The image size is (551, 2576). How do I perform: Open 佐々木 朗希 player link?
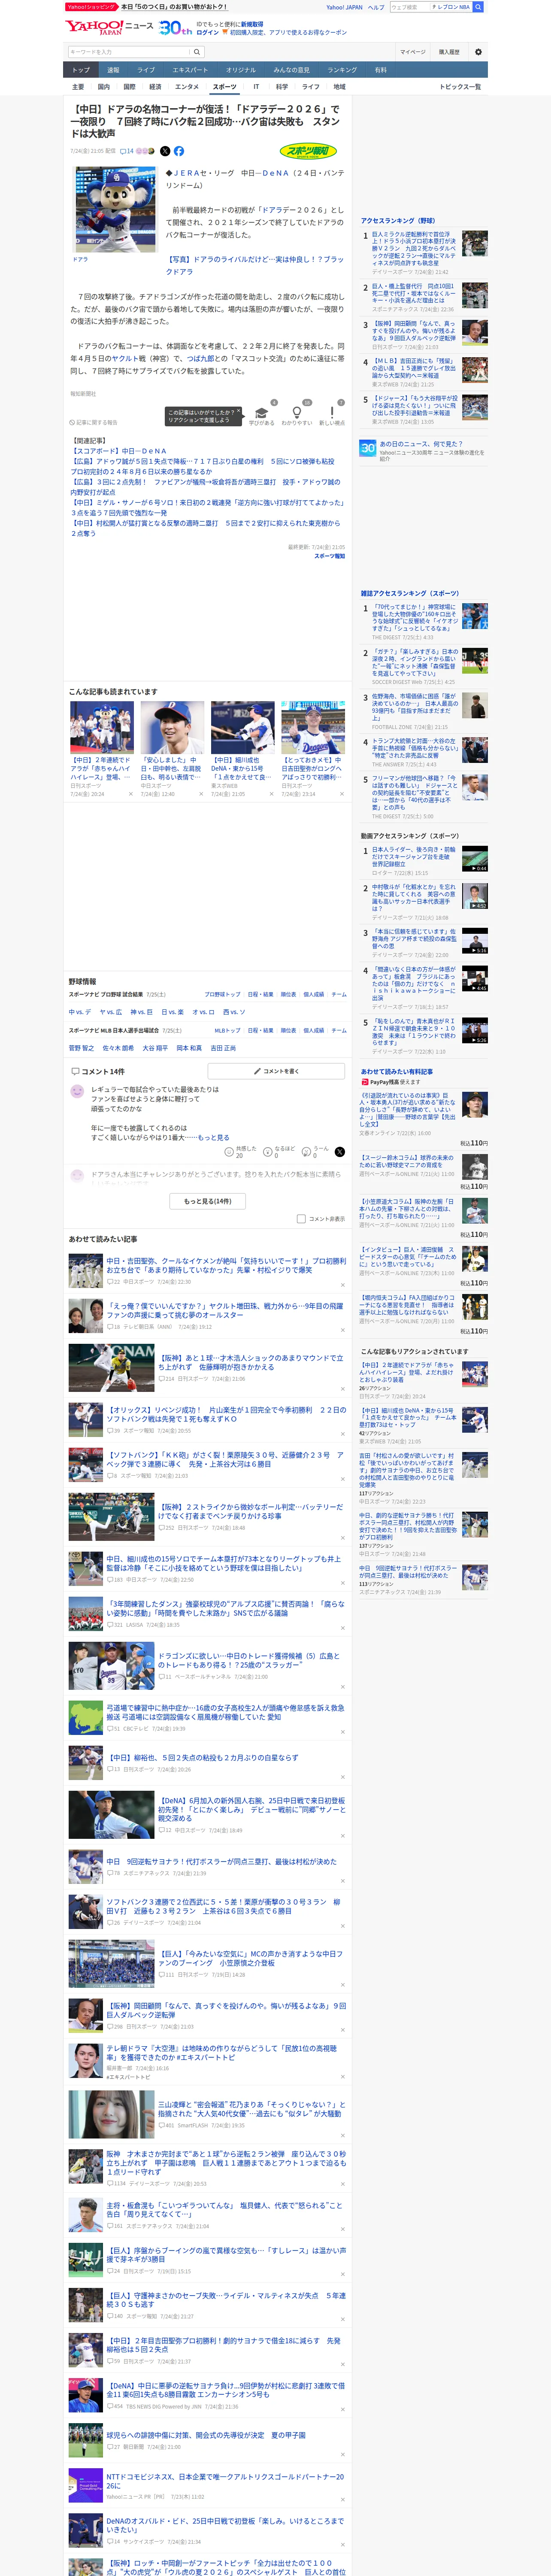point(118,1048)
